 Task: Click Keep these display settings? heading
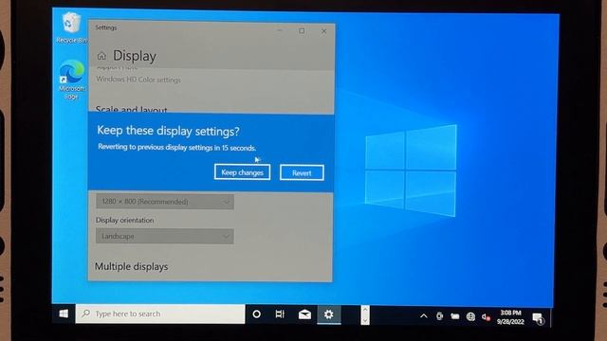[168, 131]
